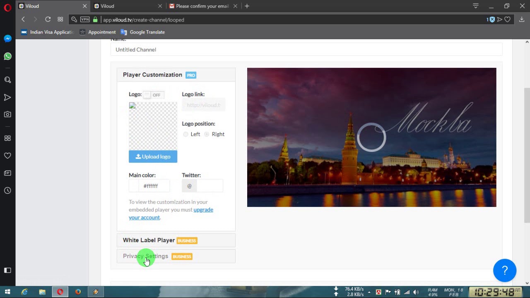Launch Internet Explorer from the taskbar

point(24,292)
